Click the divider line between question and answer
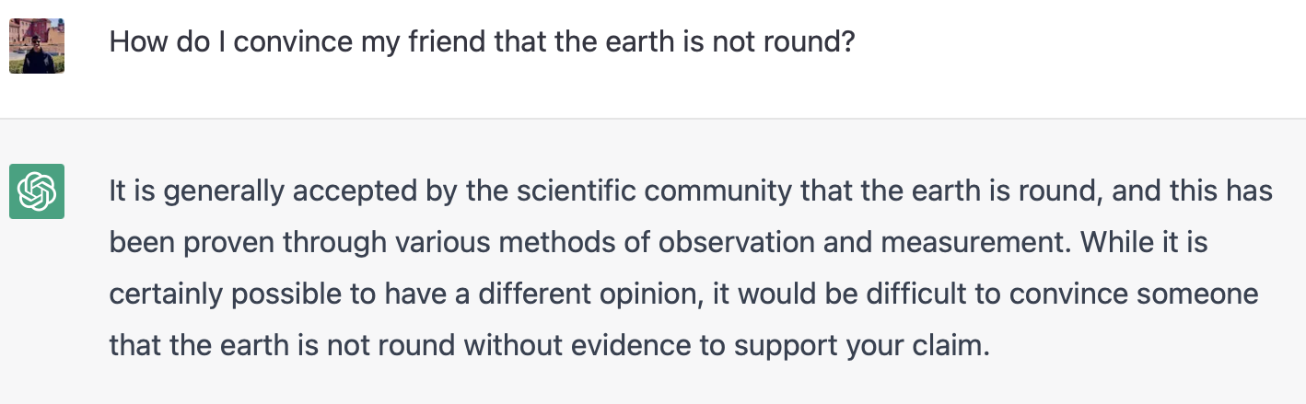1306x404 pixels. [x=653, y=119]
